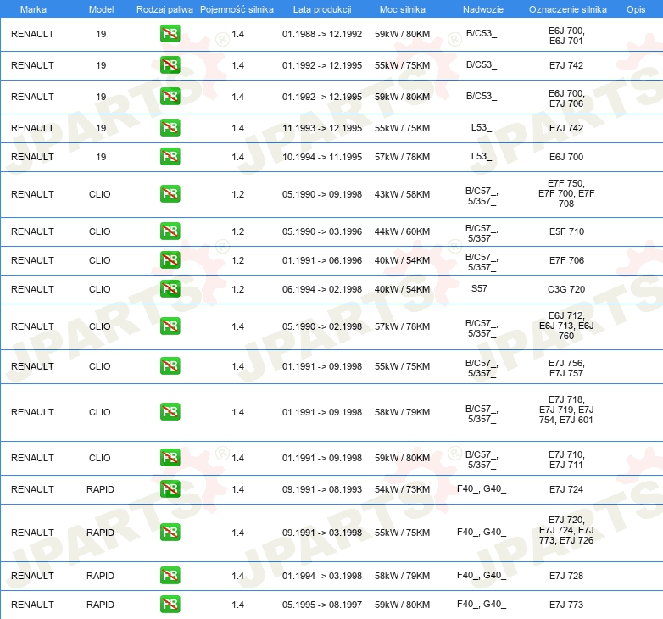Select engine codes E7J 718, E7J 719, E7J 754
Screen dimensions: 663x619
tap(566, 410)
